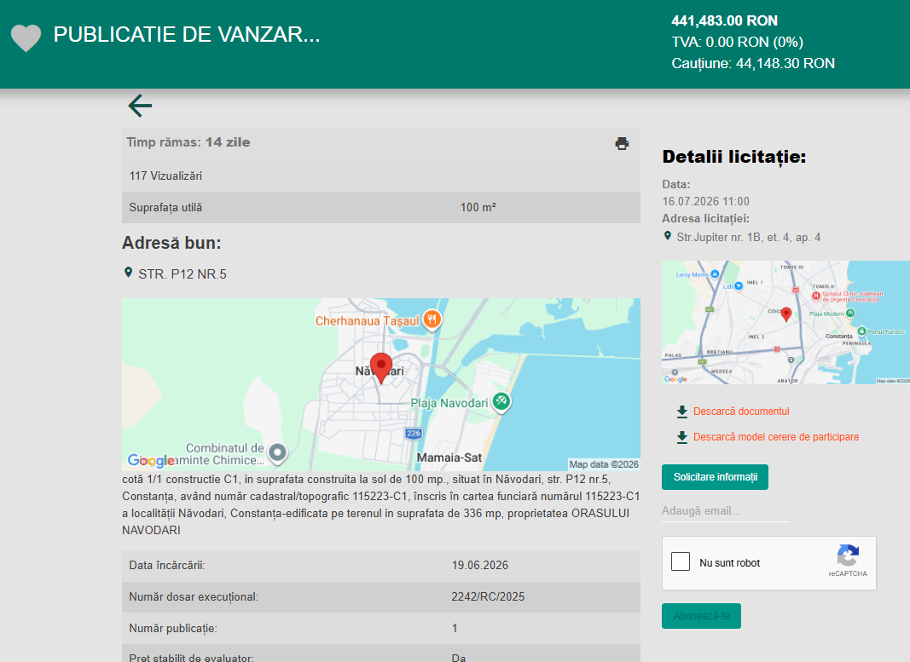The image size is (910, 662).
Task: Go back using the left arrow
Action: pos(140,106)
